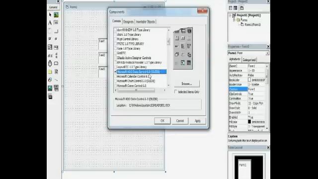Click the components list vertical scrollbar thumb
This screenshot has width=318, height=179.
point(168,41)
